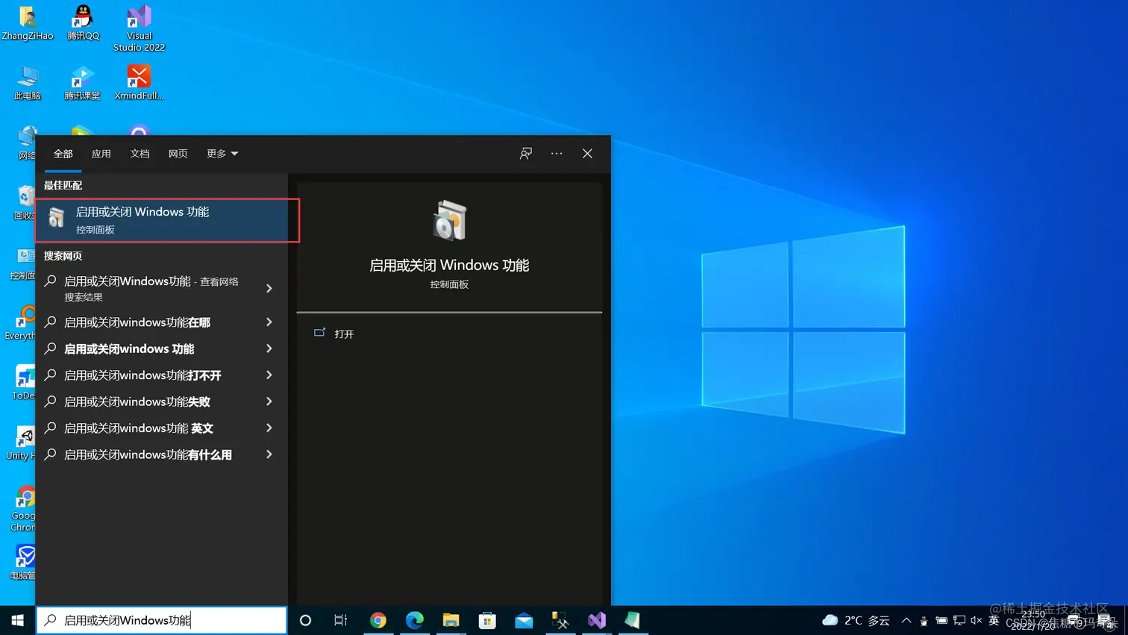Click large control panel icon in preview

449,220
